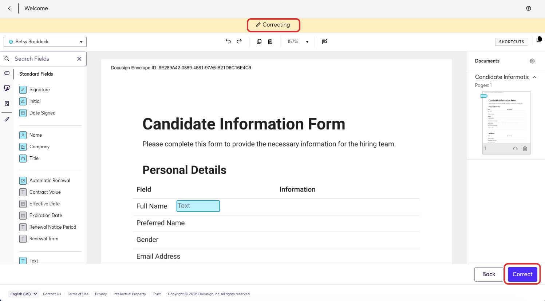This screenshot has width=545, height=301.
Task: Click the Correct button
Action: 522,274
